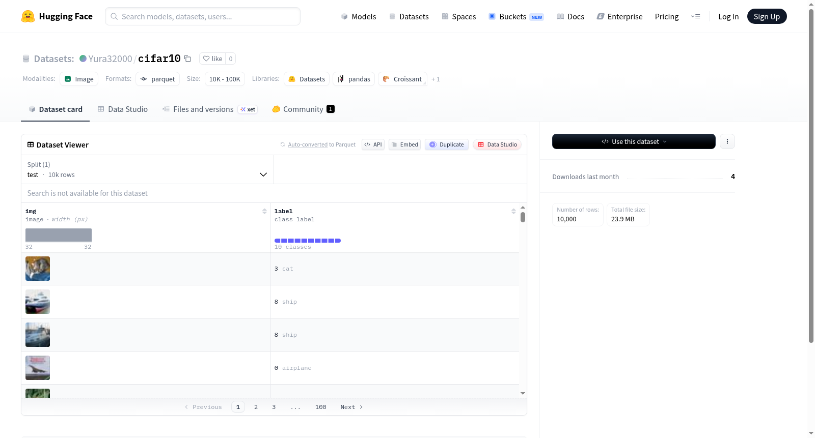815x438 pixels.
Task: Open the Enterprise nav item
Action: [x=619, y=16]
